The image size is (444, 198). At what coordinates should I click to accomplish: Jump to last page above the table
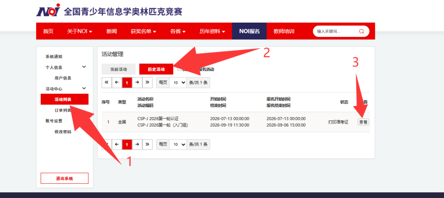[147, 82]
